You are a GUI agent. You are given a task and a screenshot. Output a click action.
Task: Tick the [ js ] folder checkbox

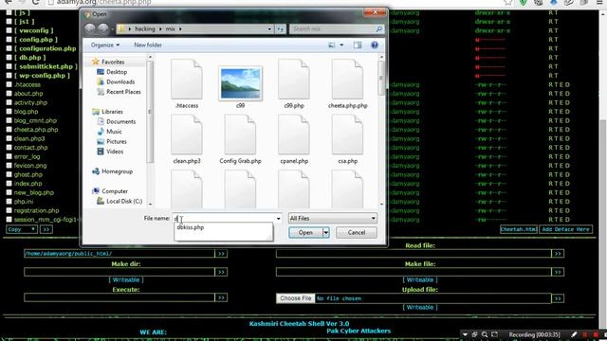point(9,12)
